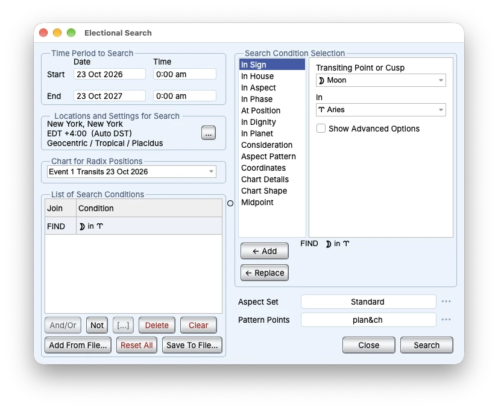Select Chart Shape condition type
Image resolution: width=498 pixels, height=409 pixels.
pyautogui.click(x=272, y=191)
